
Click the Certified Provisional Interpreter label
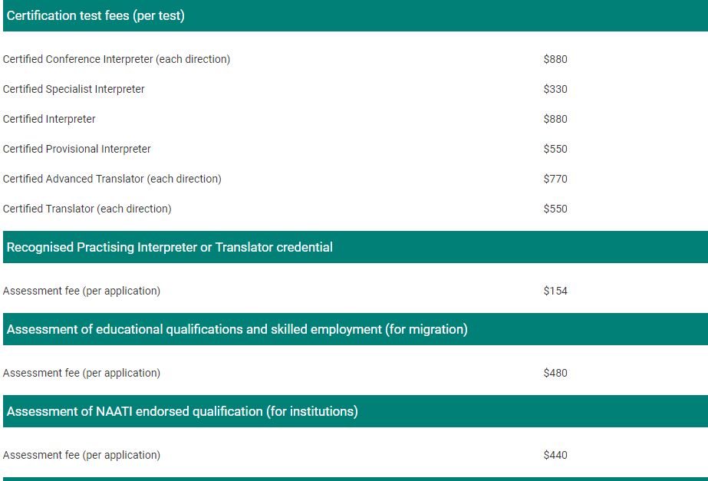tap(77, 149)
